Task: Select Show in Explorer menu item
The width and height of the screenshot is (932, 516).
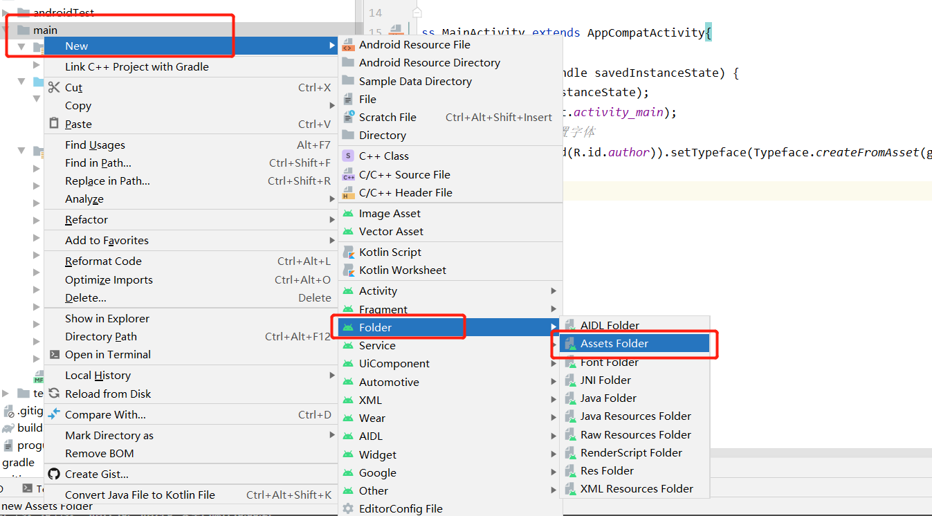Action: pos(191,318)
